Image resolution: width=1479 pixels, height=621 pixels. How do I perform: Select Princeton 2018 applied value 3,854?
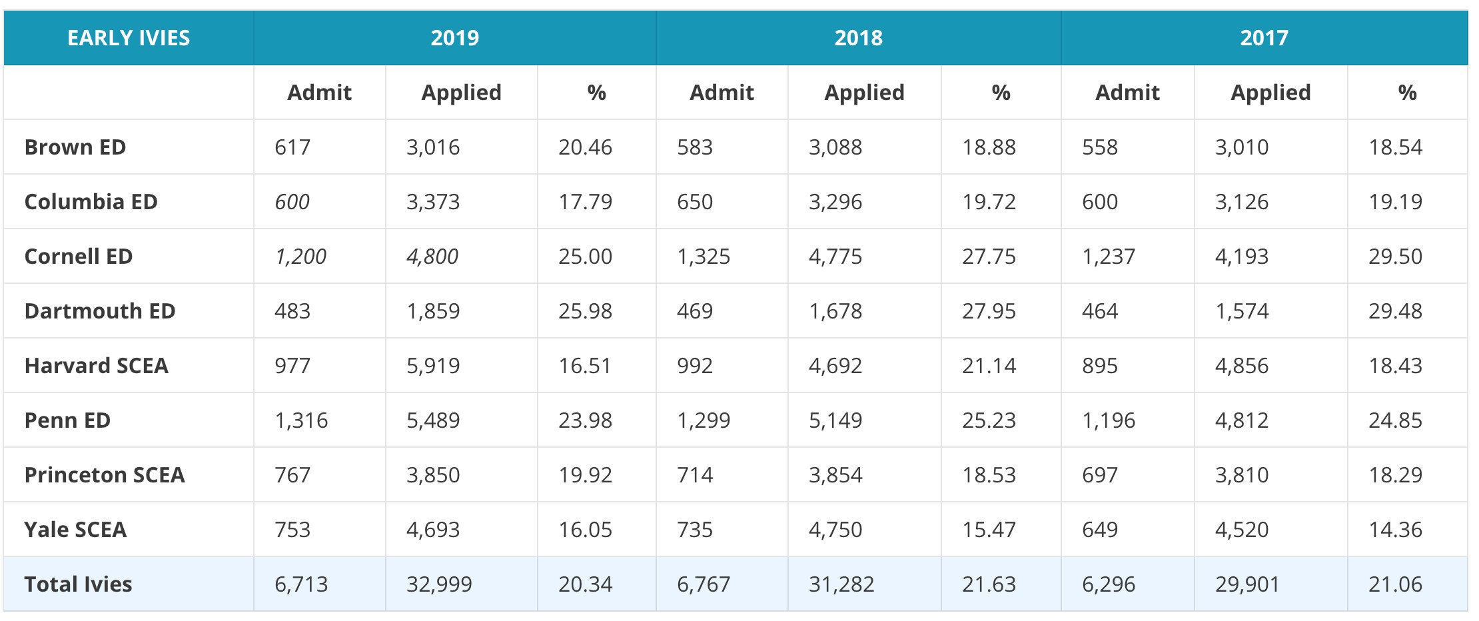pyautogui.click(x=835, y=475)
